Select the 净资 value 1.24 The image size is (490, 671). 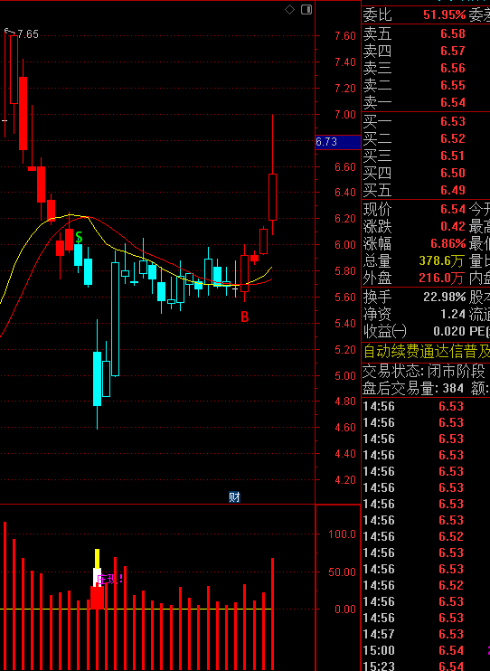coord(453,314)
